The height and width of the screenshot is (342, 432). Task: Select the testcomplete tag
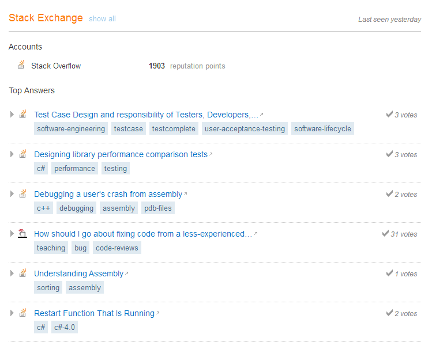(174, 128)
